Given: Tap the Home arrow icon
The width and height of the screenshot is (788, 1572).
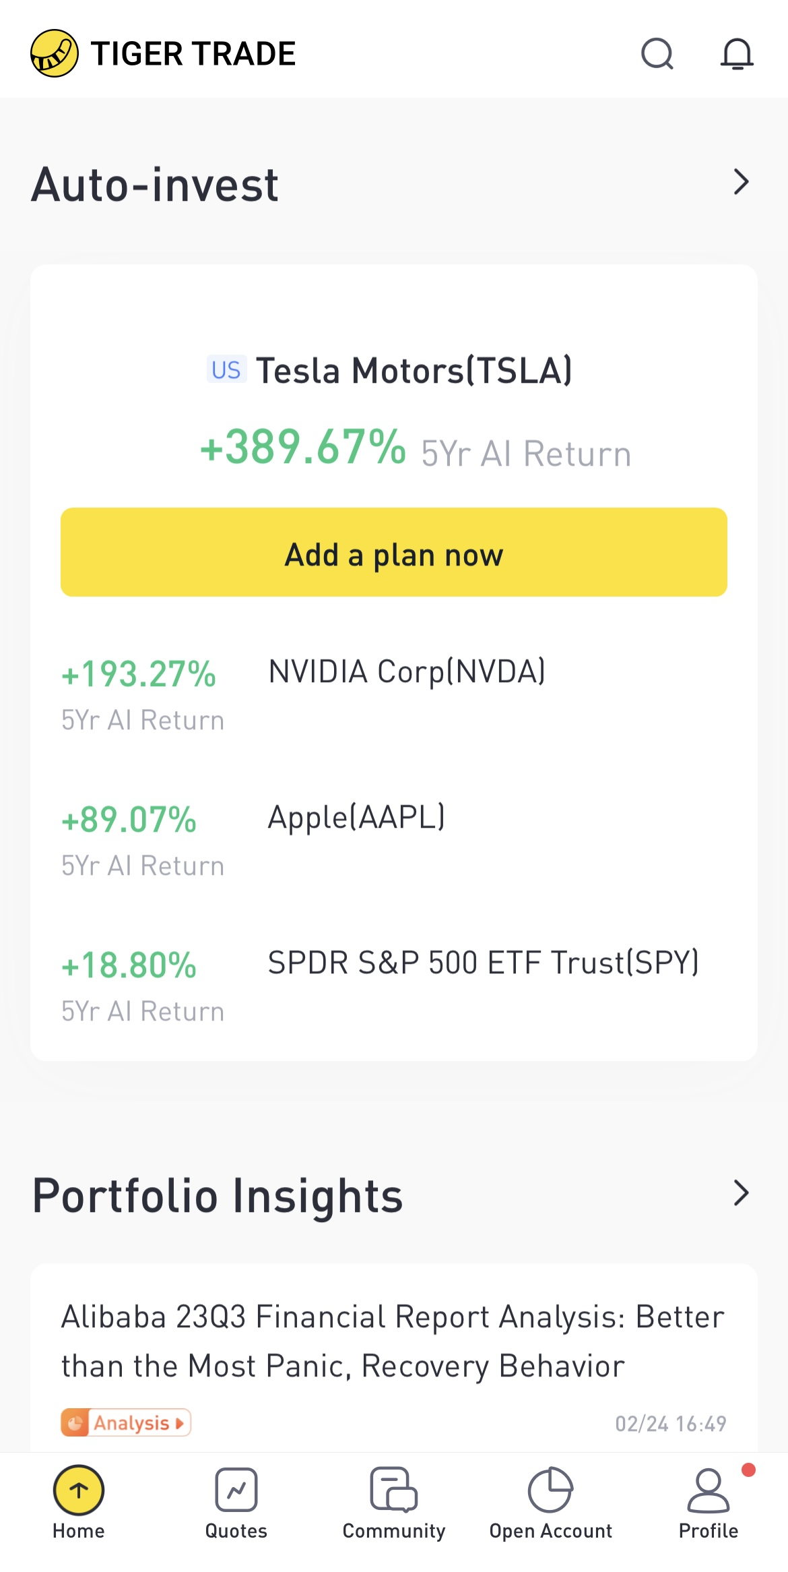Looking at the screenshot, I should pos(79,1490).
